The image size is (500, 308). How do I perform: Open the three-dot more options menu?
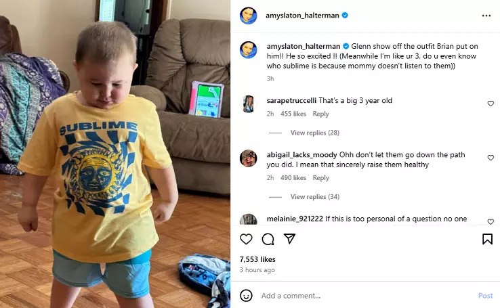coord(486,16)
